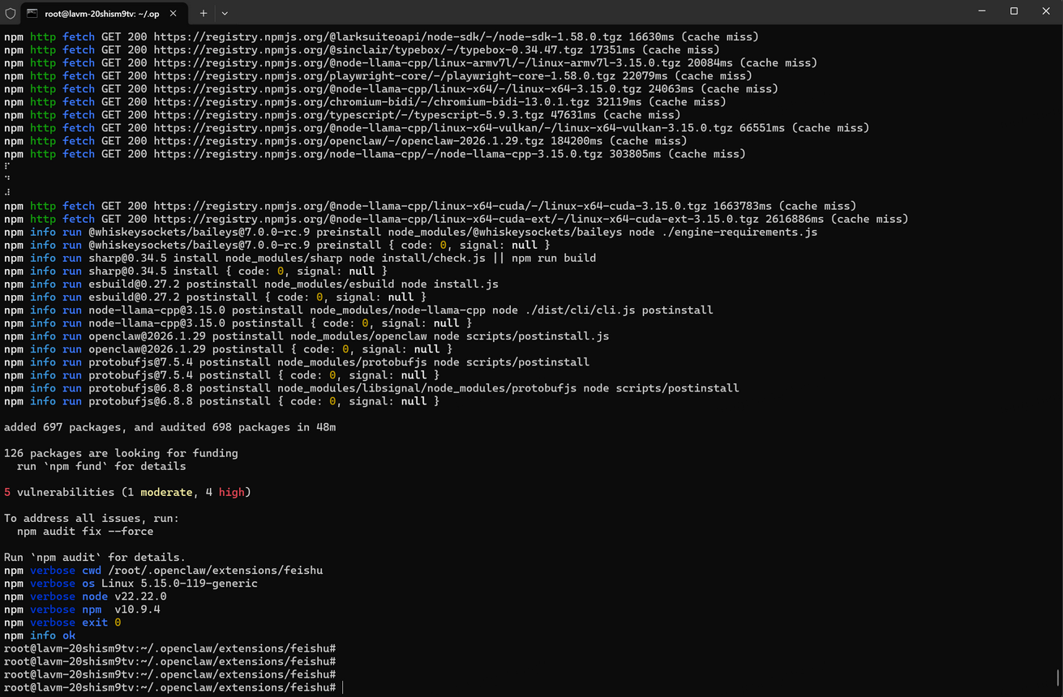Switch to the root@lavm-20shism9tv tab
This screenshot has width=1063, height=697.
(x=101, y=13)
